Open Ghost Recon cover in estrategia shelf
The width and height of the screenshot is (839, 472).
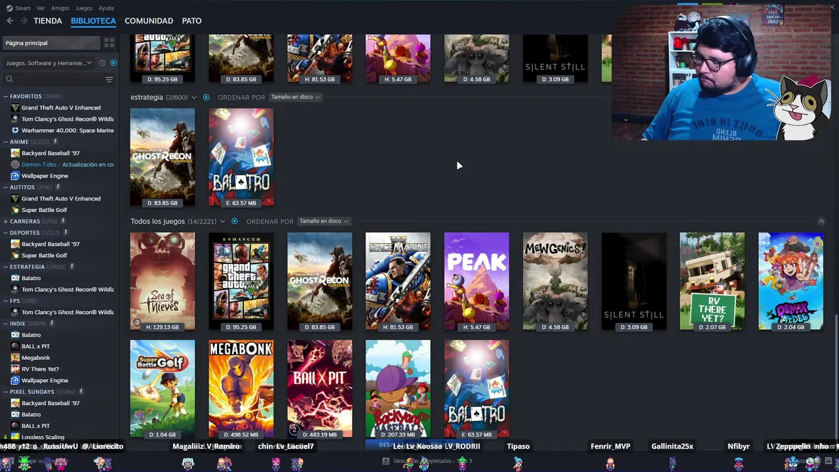click(163, 157)
